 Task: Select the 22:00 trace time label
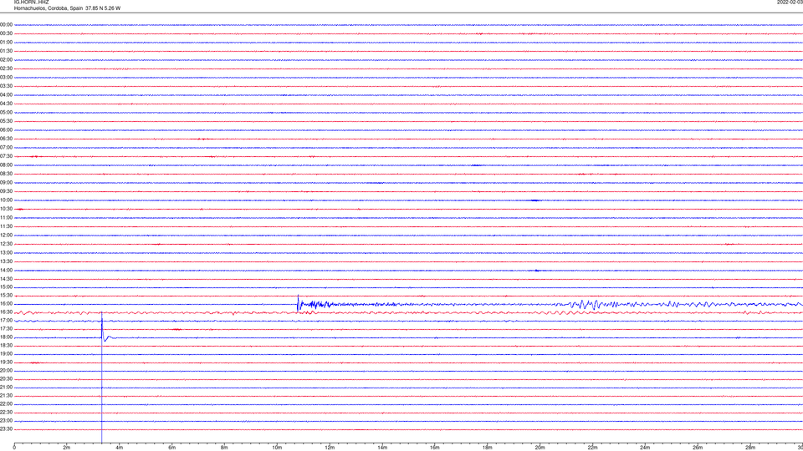coord(6,404)
